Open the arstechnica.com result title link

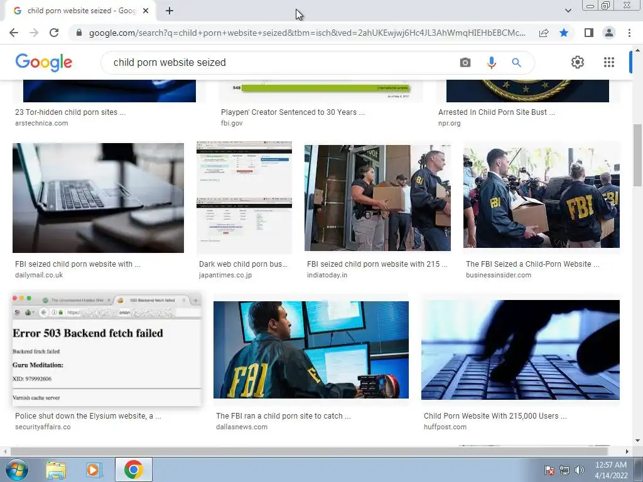[x=70, y=112]
